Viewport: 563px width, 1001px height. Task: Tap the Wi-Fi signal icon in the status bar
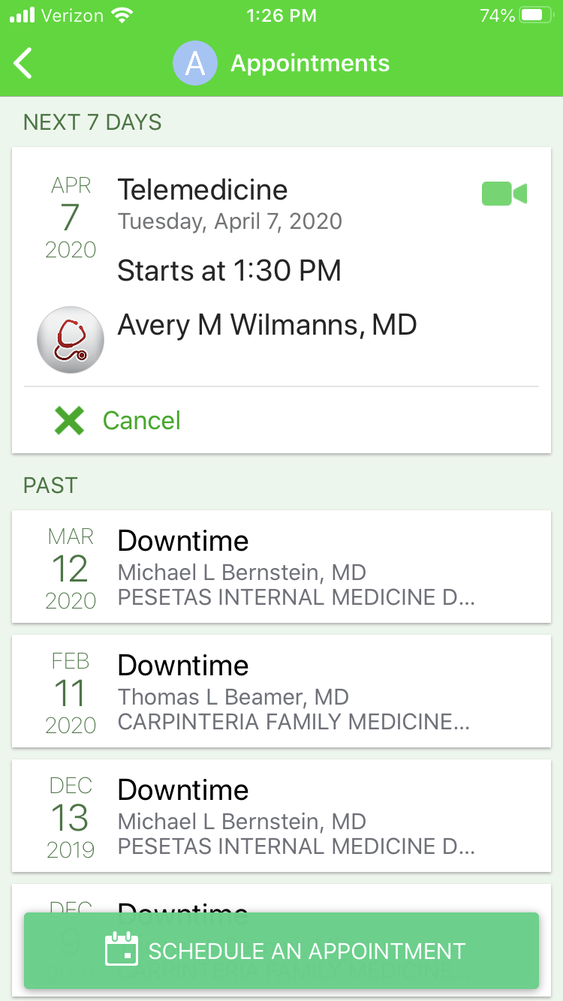pos(121,15)
